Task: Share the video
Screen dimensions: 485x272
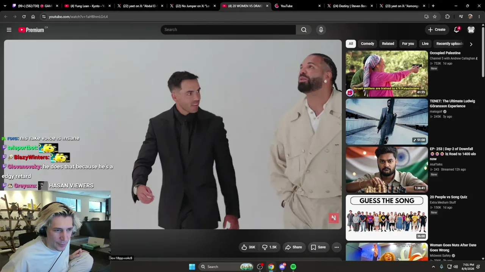Action: 294,247
